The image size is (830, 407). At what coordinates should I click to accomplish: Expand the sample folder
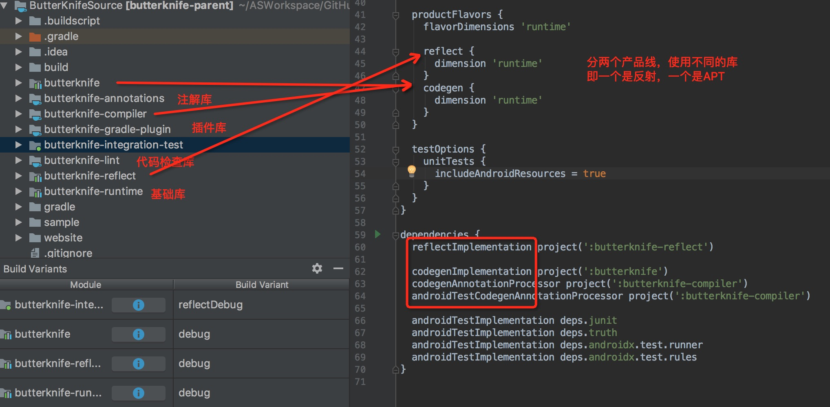point(18,222)
